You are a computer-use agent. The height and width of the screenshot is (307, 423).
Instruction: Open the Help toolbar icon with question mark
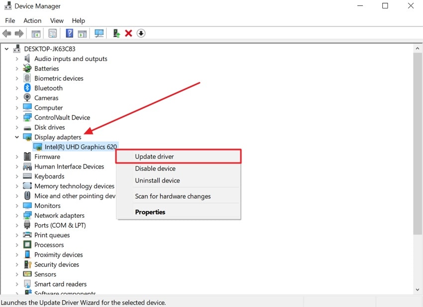[70, 33]
